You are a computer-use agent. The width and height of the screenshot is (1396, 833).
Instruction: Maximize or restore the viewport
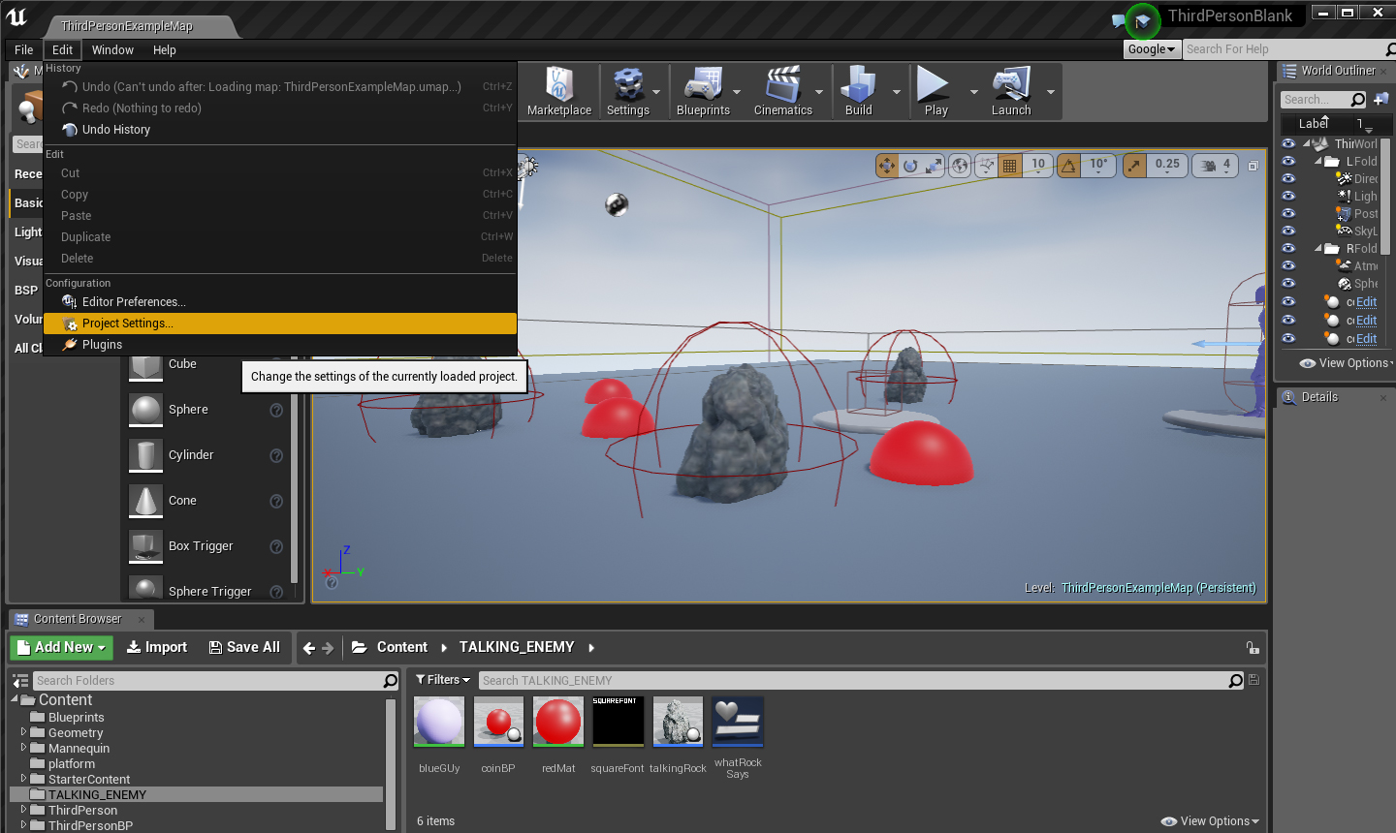pos(1253,166)
